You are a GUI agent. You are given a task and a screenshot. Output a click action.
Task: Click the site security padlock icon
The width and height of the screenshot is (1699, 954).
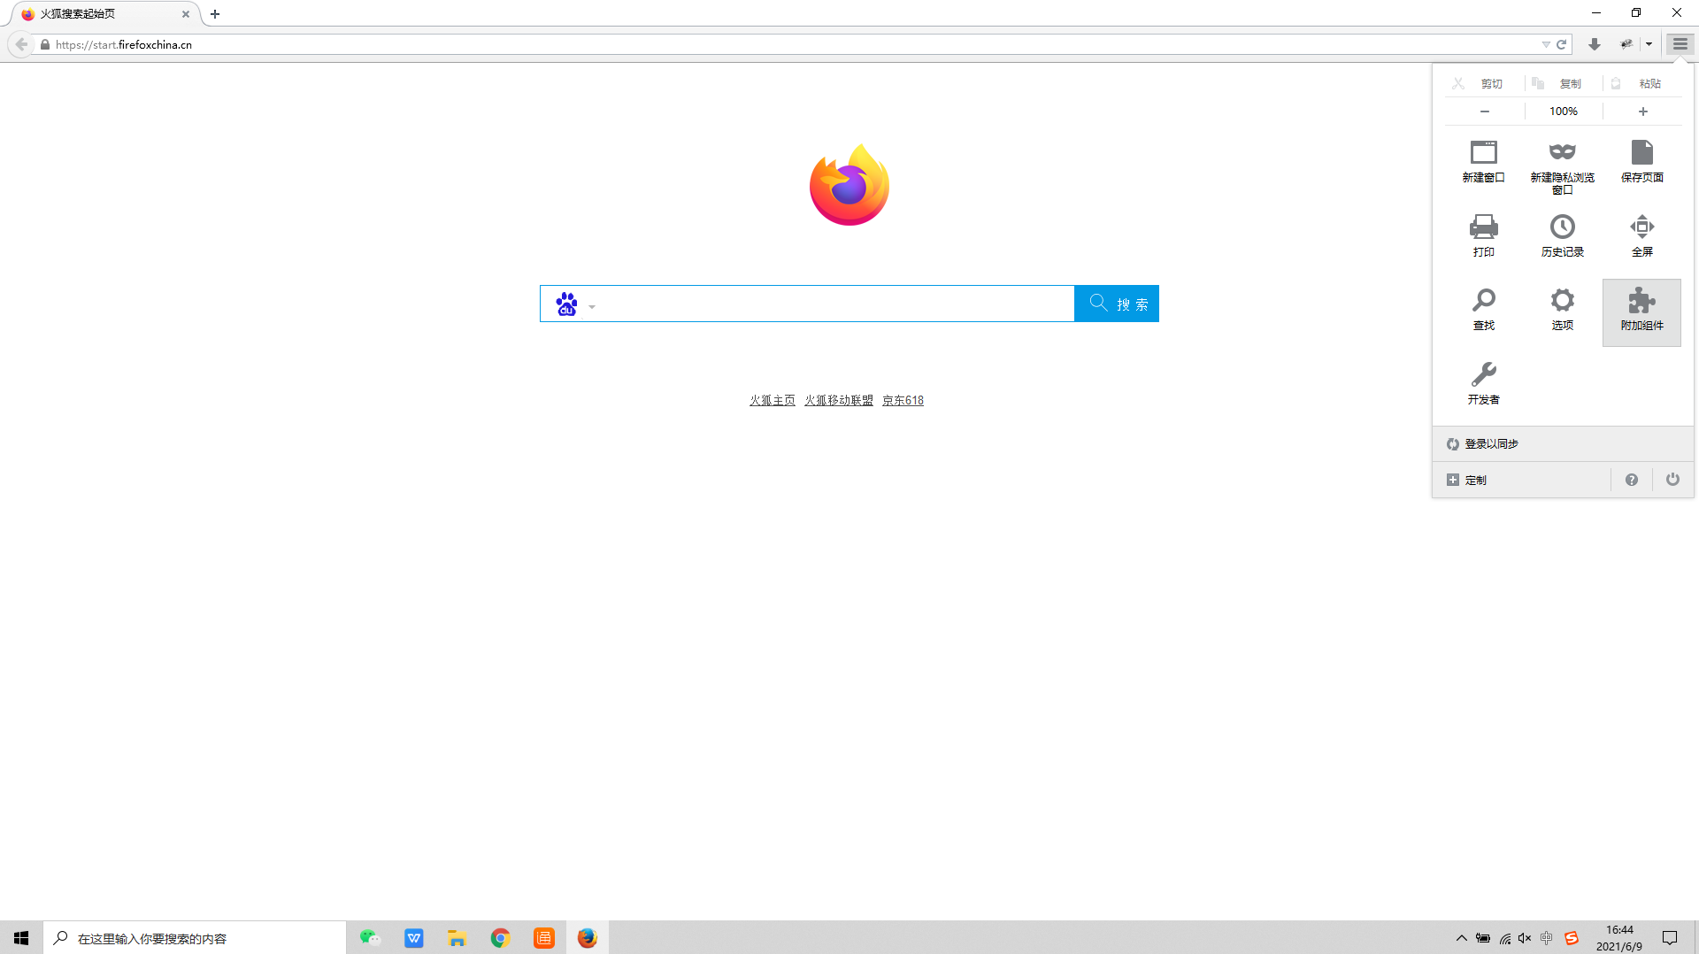click(x=45, y=44)
